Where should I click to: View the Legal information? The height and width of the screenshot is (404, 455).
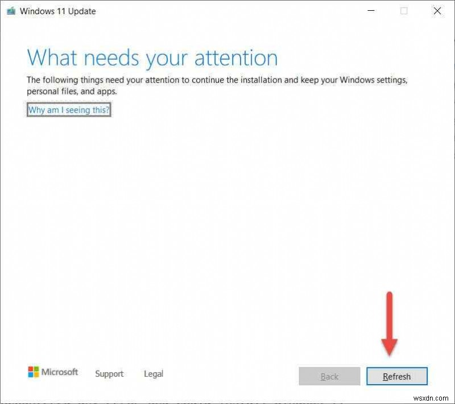point(153,374)
